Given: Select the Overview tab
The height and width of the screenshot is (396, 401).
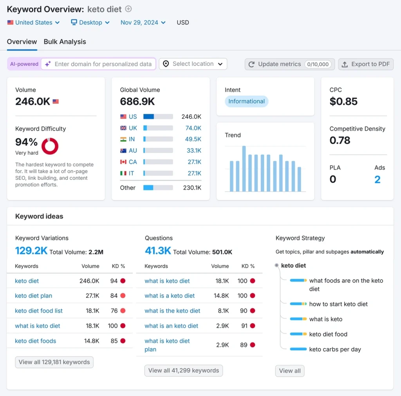Looking at the screenshot, I should pyautogui.click(x=22, y=42).
